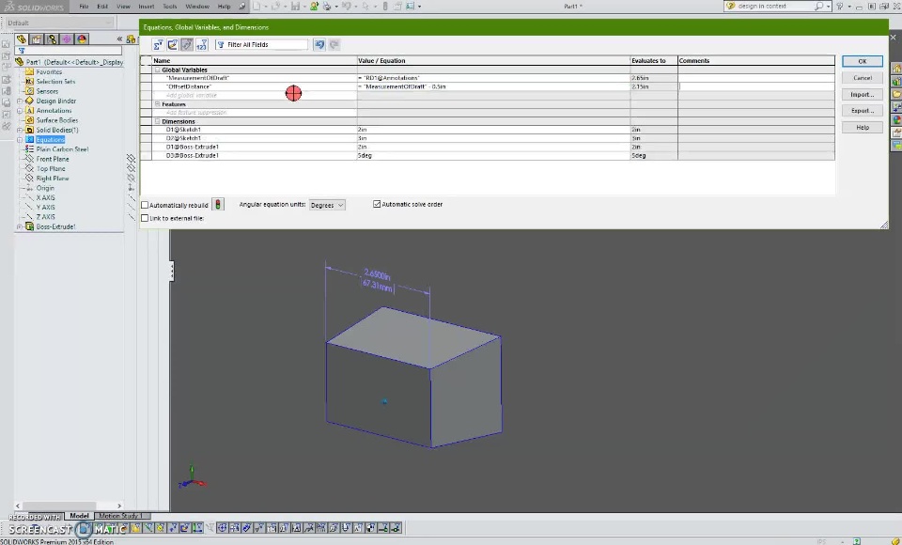This screenshot has width=902, height=545.
Task: Collapse the Features section
Action: [x=157, y=104]
